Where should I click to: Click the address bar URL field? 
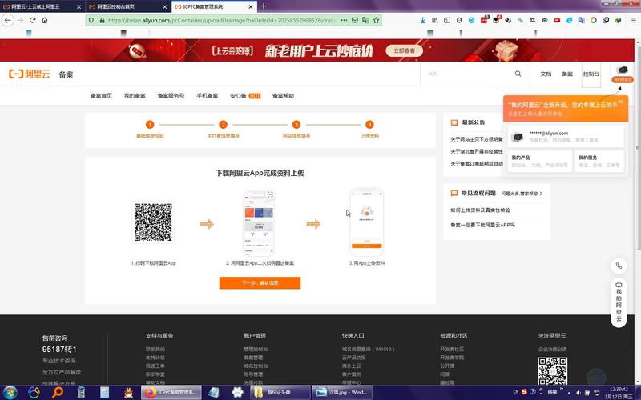pos(223,20)
